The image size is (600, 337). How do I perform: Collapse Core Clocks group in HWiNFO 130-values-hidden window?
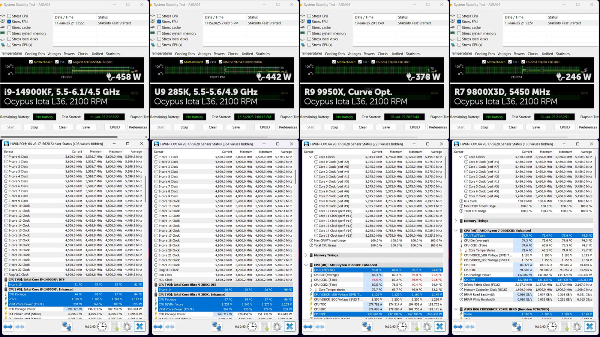point(460,157)
